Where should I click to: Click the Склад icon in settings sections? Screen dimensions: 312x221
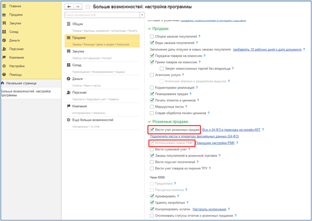click(x=69, y=65)
